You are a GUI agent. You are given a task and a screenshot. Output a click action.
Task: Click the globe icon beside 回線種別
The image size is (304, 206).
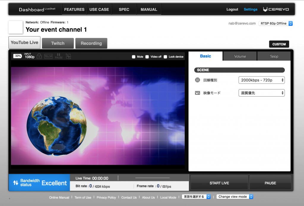pyautogui.click(x=197, y=80)
